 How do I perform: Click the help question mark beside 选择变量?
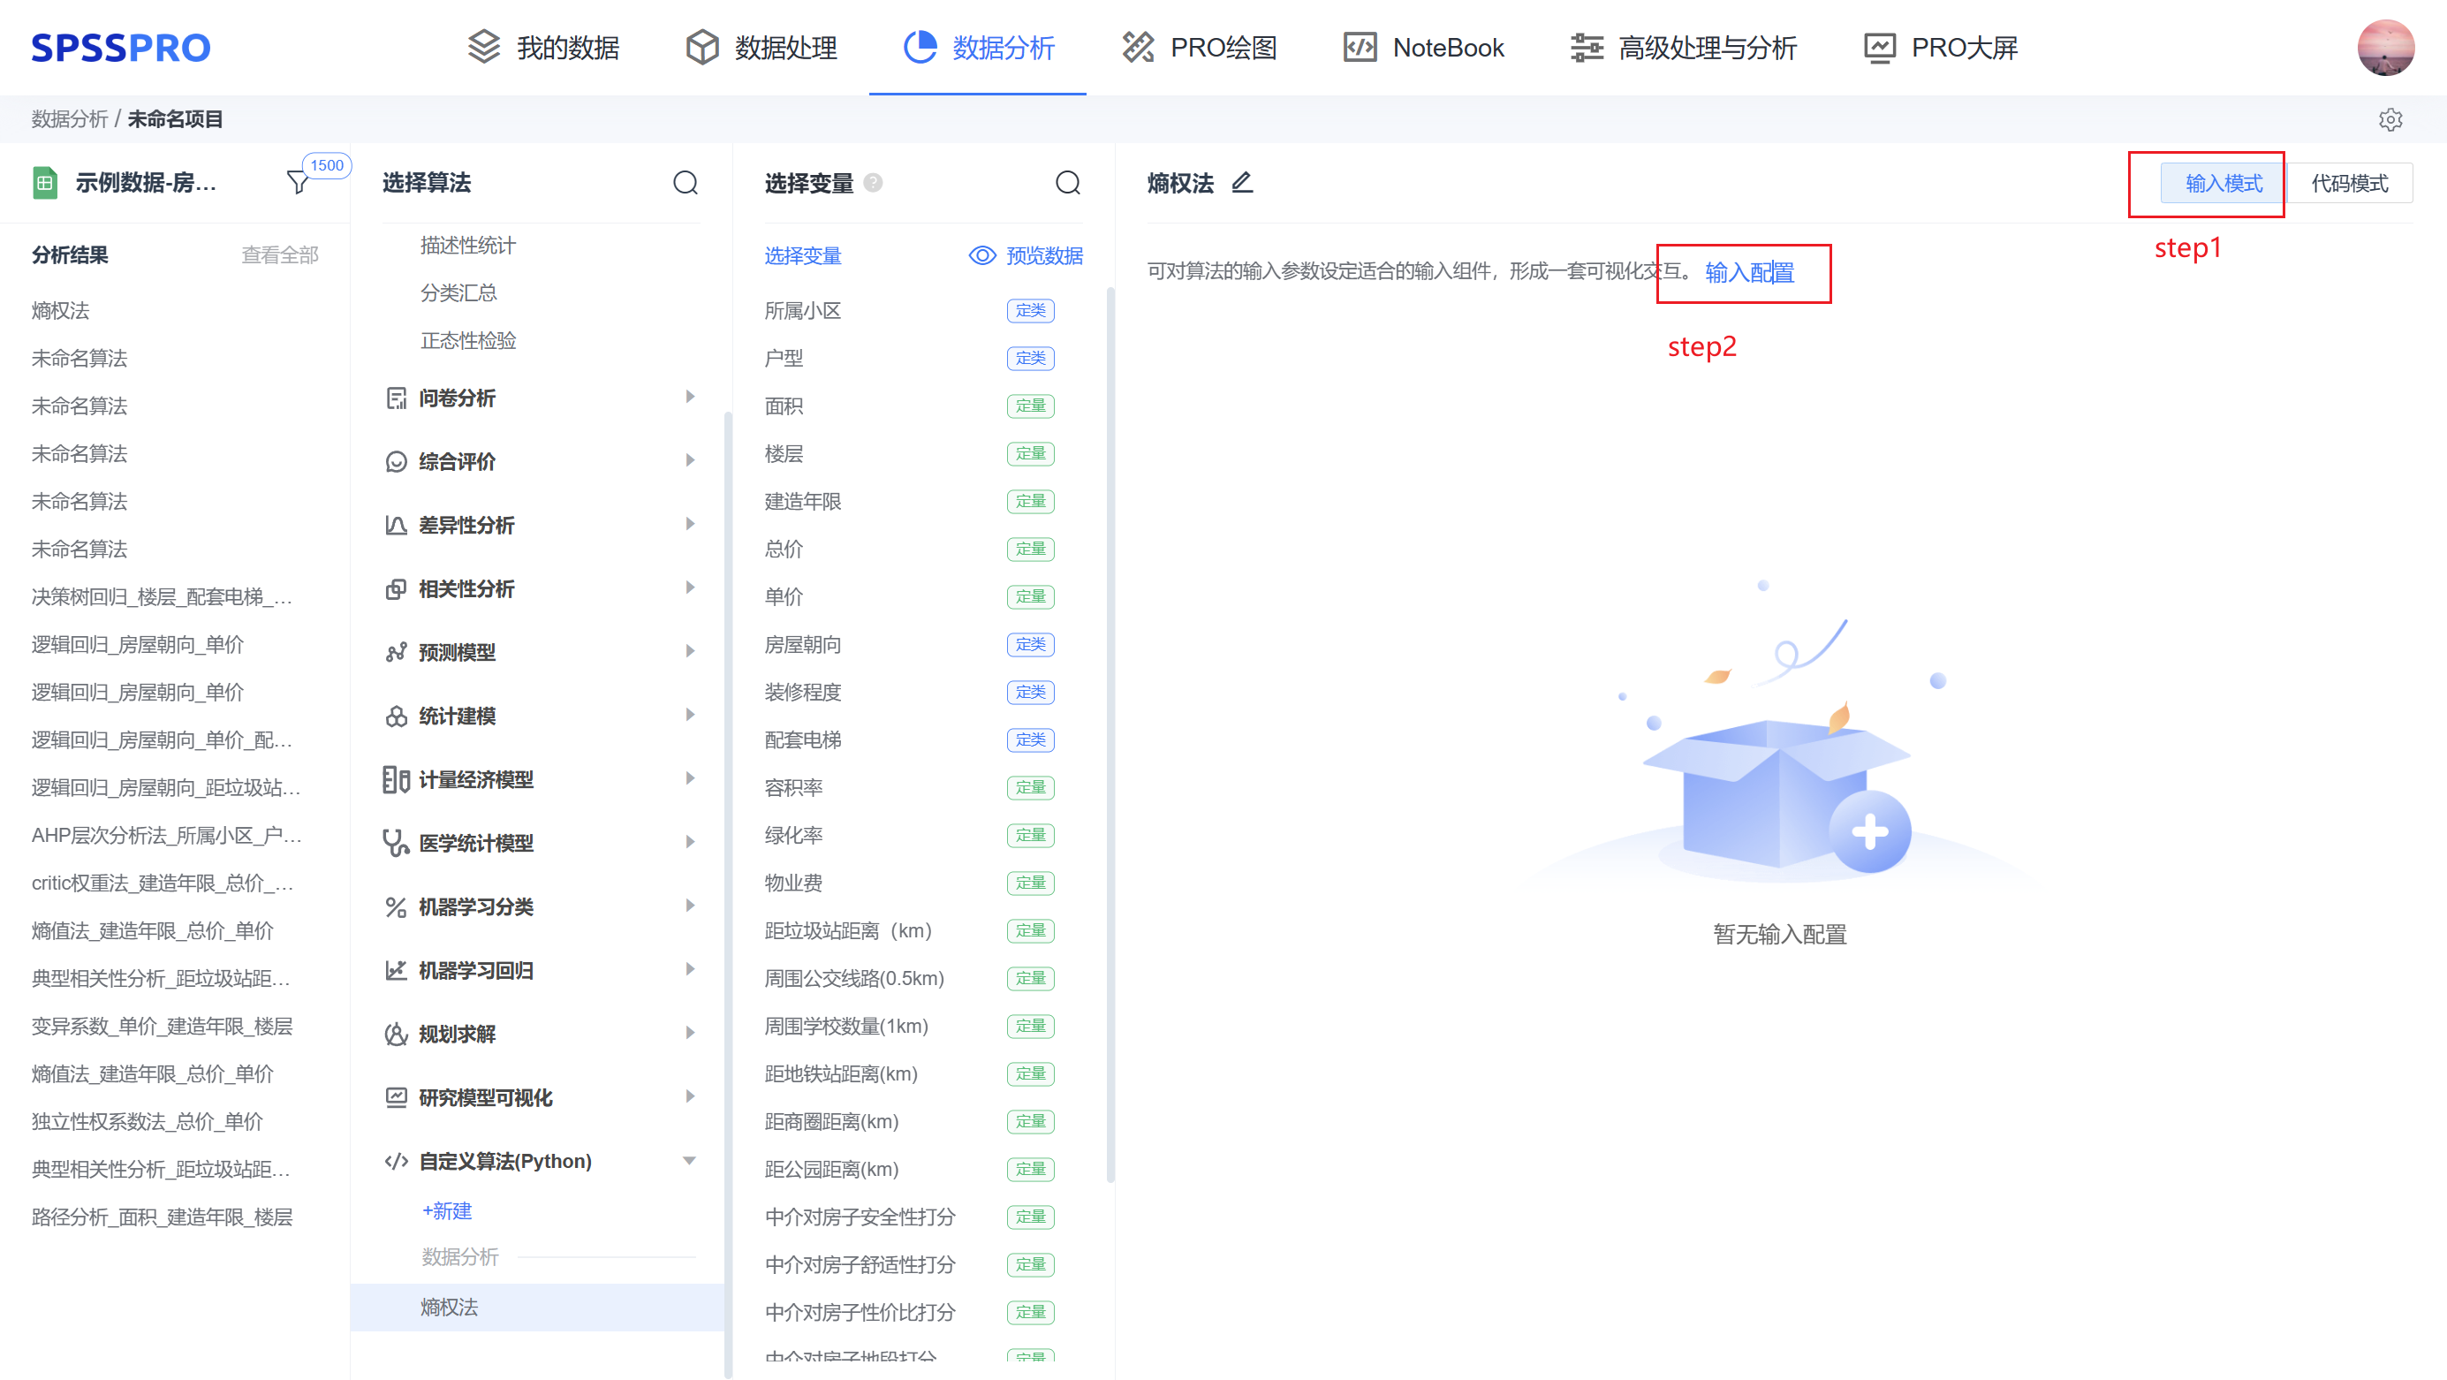(873, 182)
